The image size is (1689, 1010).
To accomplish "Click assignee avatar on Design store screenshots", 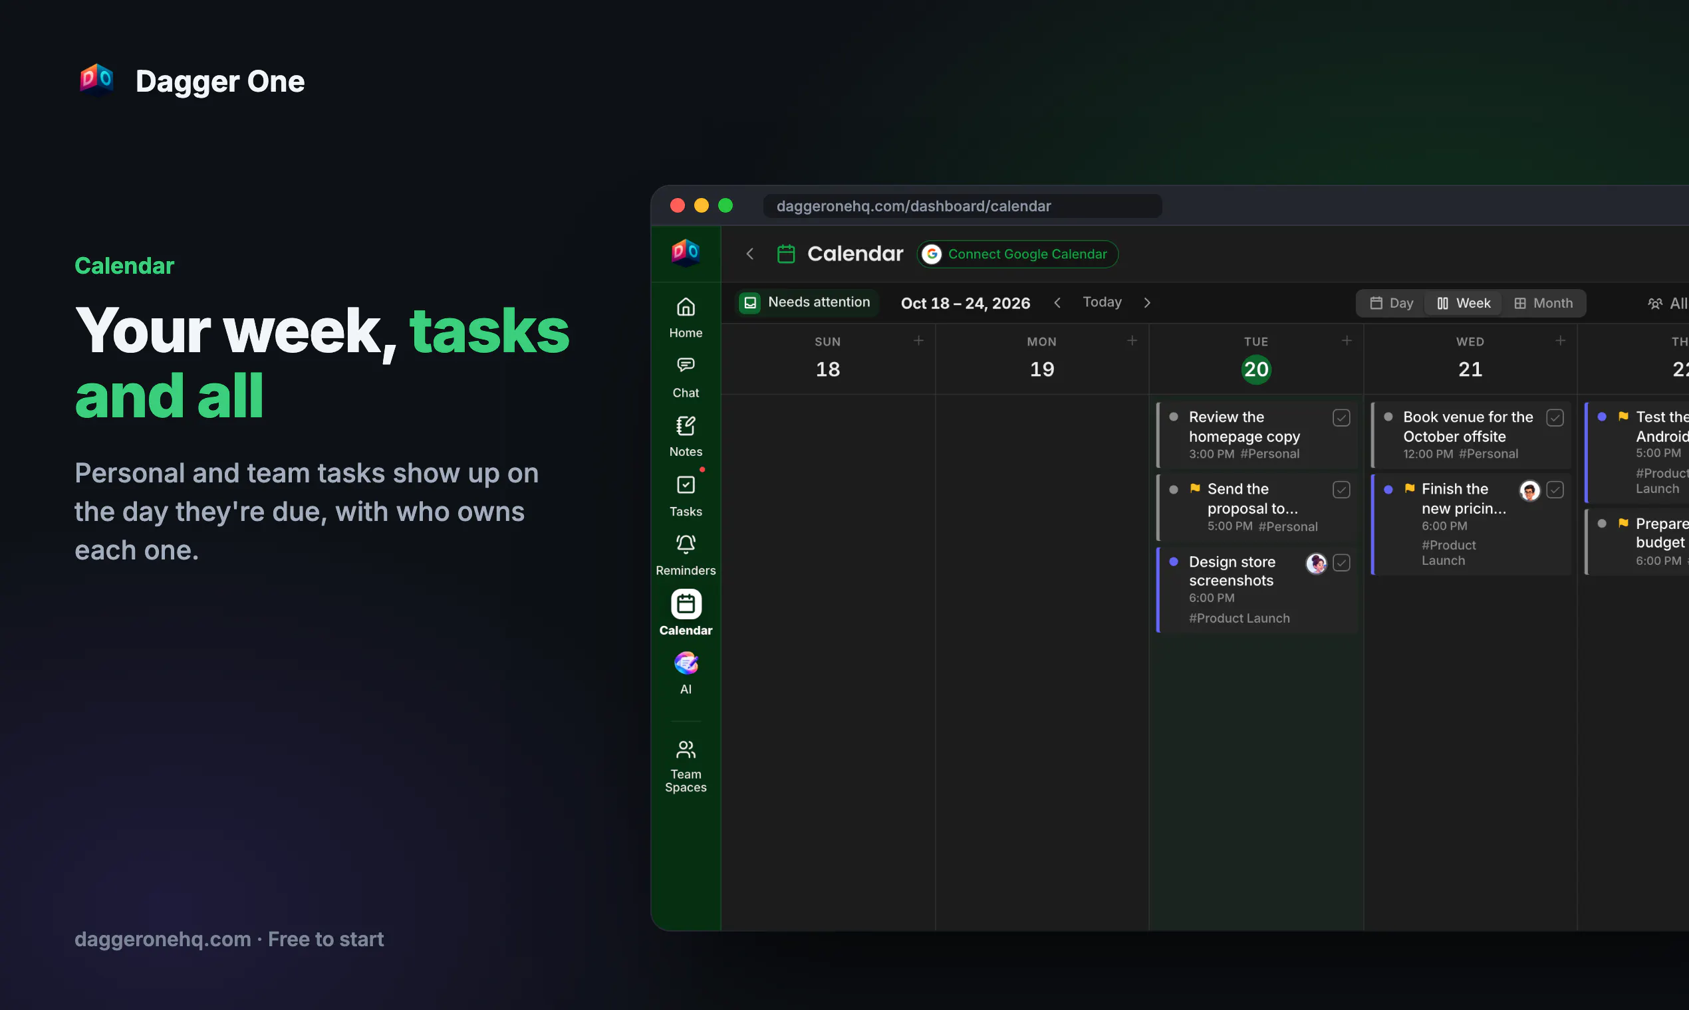I will [x=1316, y=563].
